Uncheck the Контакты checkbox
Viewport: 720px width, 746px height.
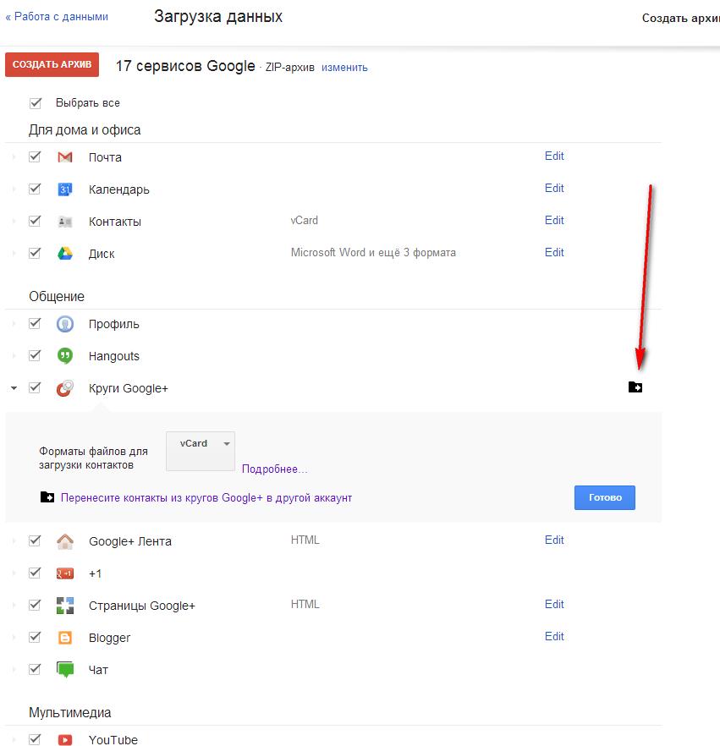(35, 222)
